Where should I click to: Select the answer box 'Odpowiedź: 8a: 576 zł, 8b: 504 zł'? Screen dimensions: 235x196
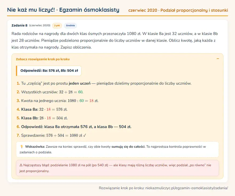[49, 71]
